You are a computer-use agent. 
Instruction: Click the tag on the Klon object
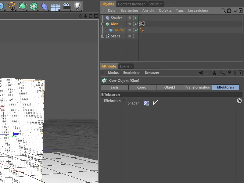point(142,24)
